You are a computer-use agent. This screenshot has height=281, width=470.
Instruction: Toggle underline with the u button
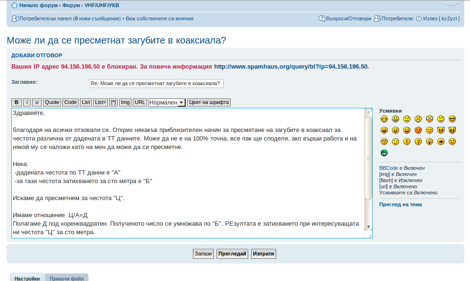point(37,102)
